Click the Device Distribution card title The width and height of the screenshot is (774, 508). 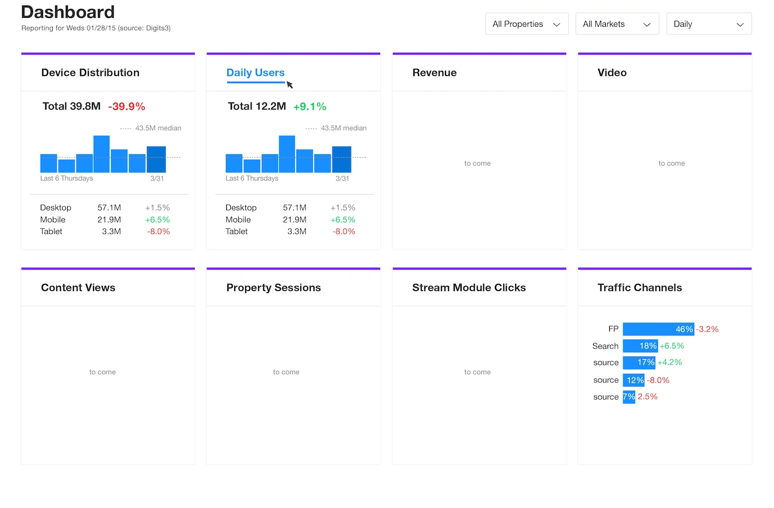(x=90, y=73)
